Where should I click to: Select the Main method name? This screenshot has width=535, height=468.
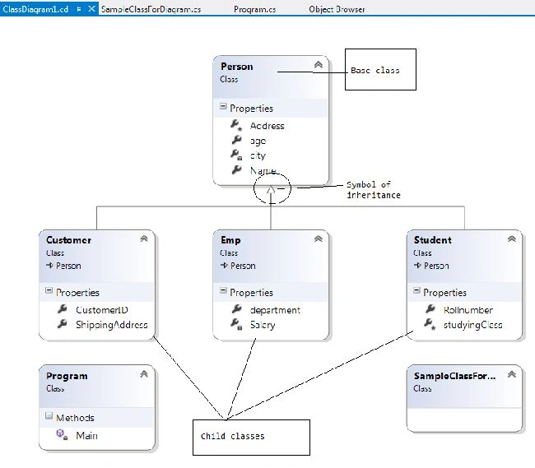tap(86, 436)
